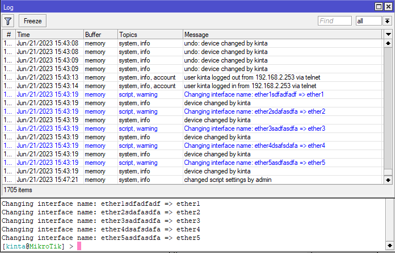
Task: Open the 'all' topics dropdown arrow
Action: 388,21
